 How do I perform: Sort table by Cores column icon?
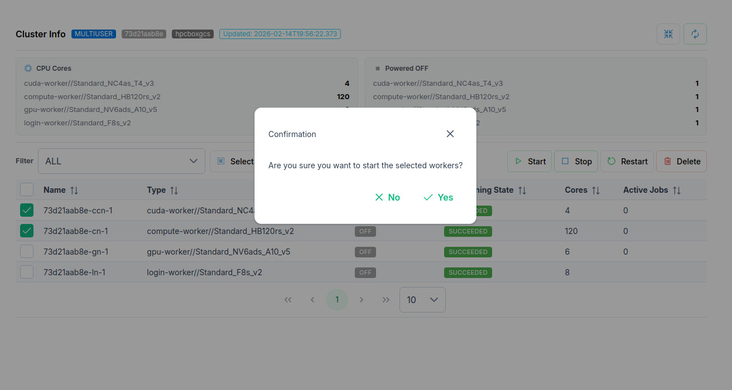pos(596,190)
